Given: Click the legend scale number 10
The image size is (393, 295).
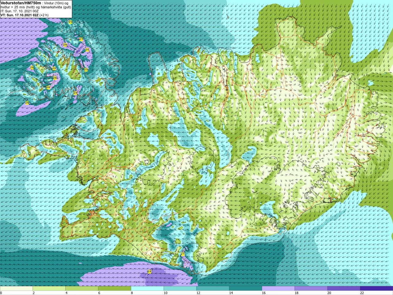Looking at the screenshot, I should click(165, 293).
